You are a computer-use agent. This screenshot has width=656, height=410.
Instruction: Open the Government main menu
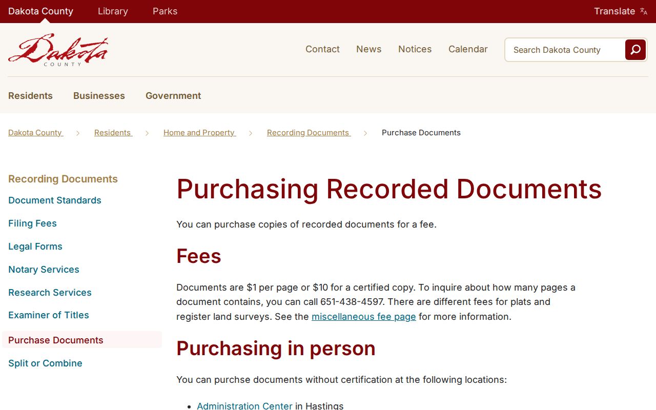(173, 96)
